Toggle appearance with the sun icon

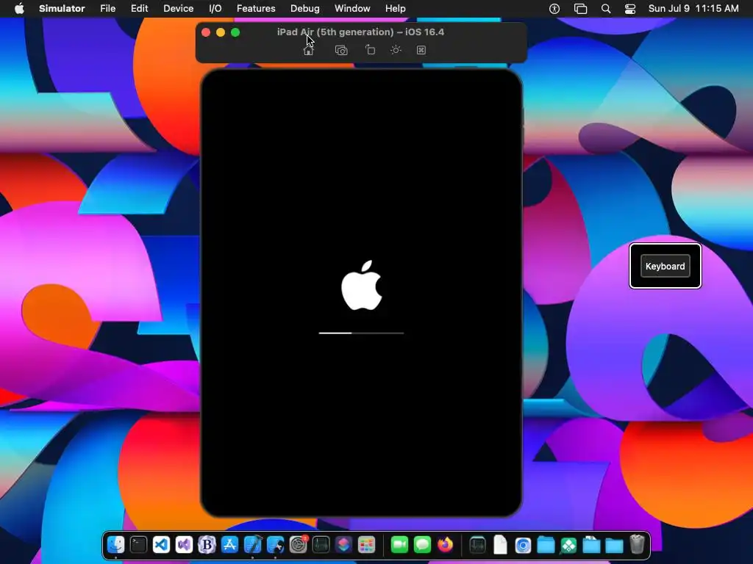(x=396, y=50)
